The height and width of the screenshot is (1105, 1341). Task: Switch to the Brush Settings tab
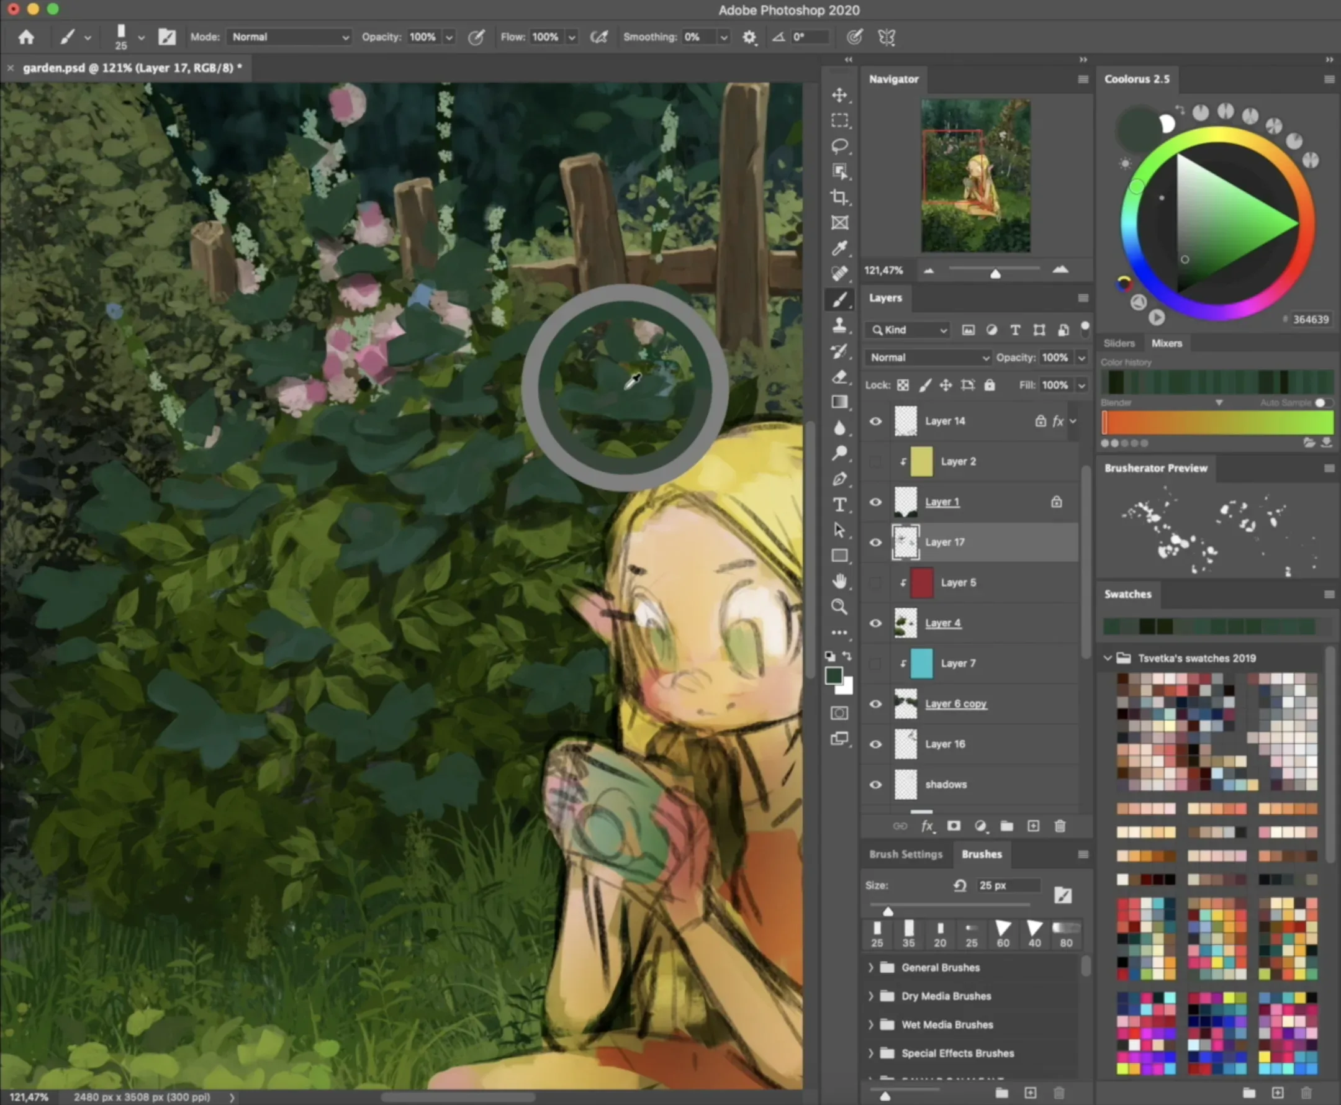coord(905,854)
